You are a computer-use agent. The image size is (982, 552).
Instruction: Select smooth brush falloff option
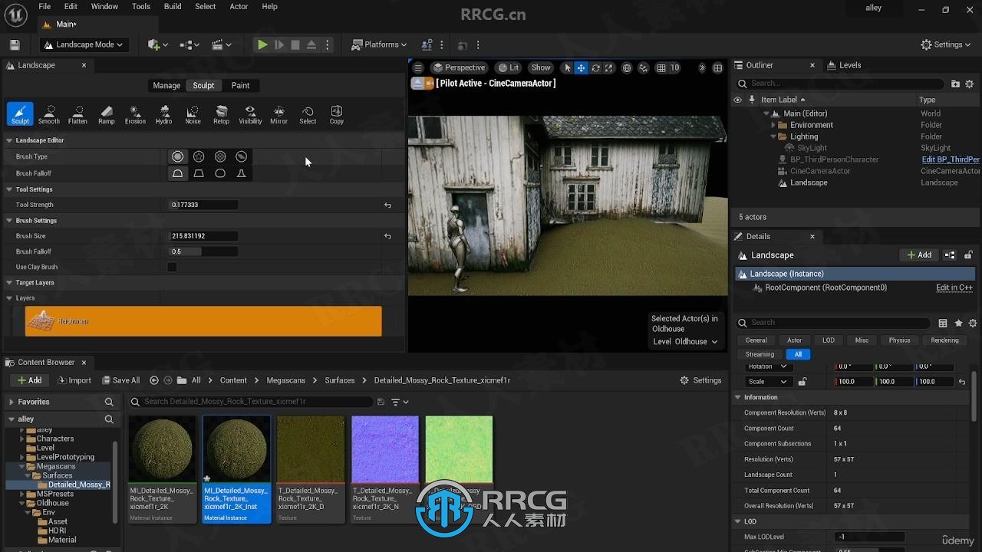(178, 173)
